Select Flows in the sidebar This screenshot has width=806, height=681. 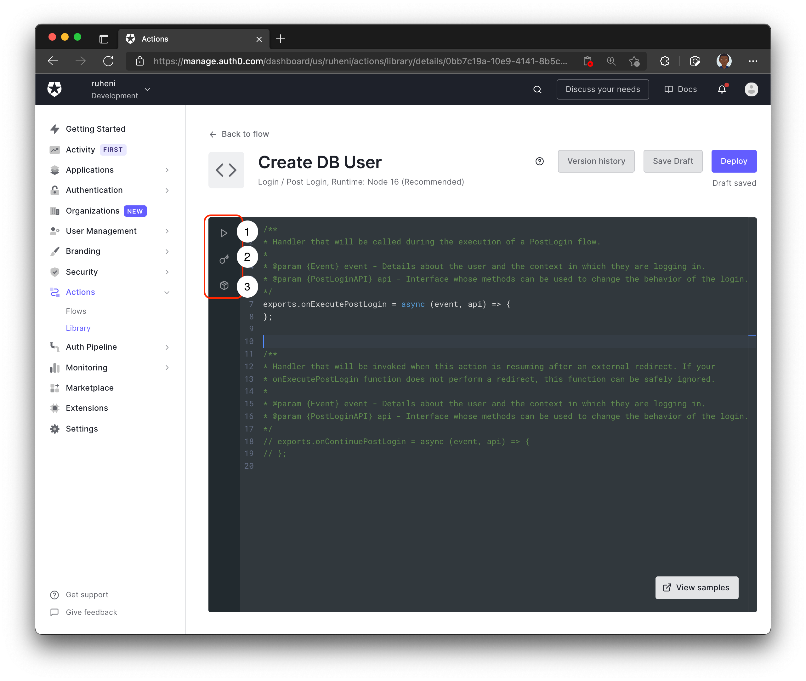tap(76, 311)
